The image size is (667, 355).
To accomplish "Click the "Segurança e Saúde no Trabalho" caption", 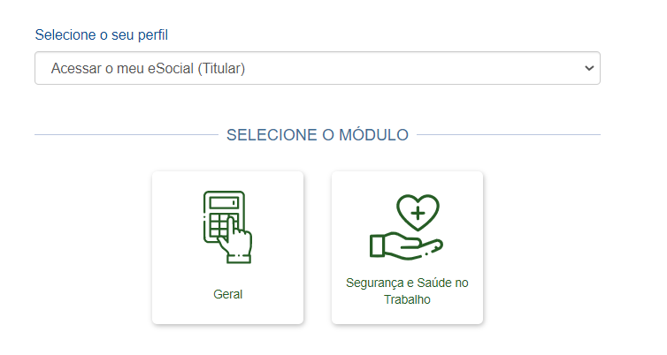I will [407, 291].
